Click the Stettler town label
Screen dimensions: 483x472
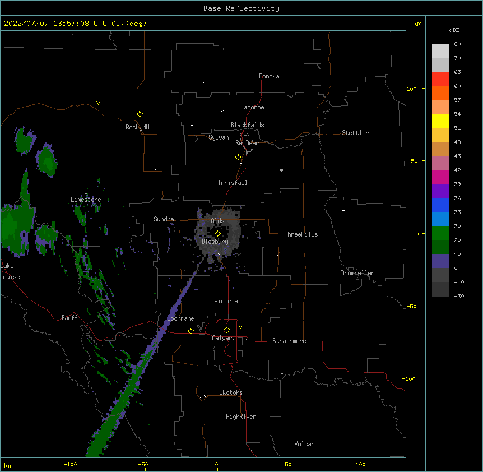[355, 133]
